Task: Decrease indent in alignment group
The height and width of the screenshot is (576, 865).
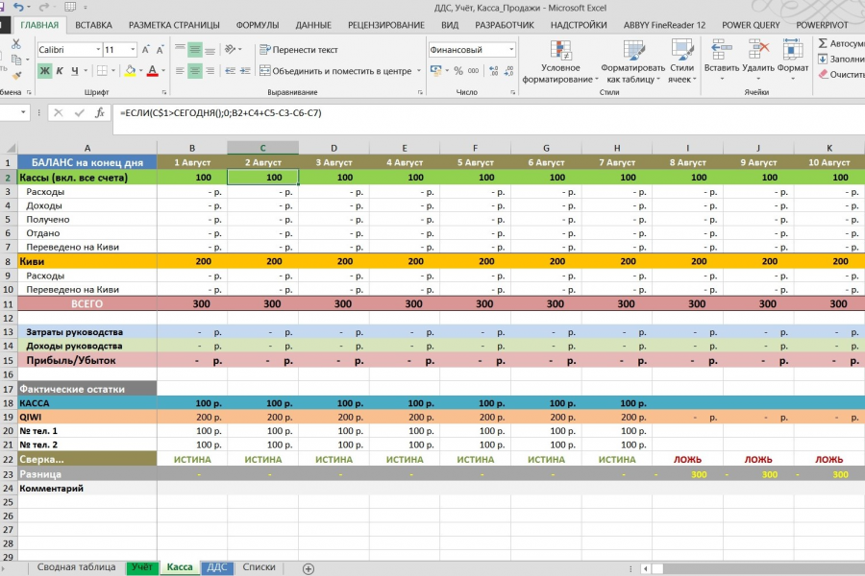Action: click(230, 70)
